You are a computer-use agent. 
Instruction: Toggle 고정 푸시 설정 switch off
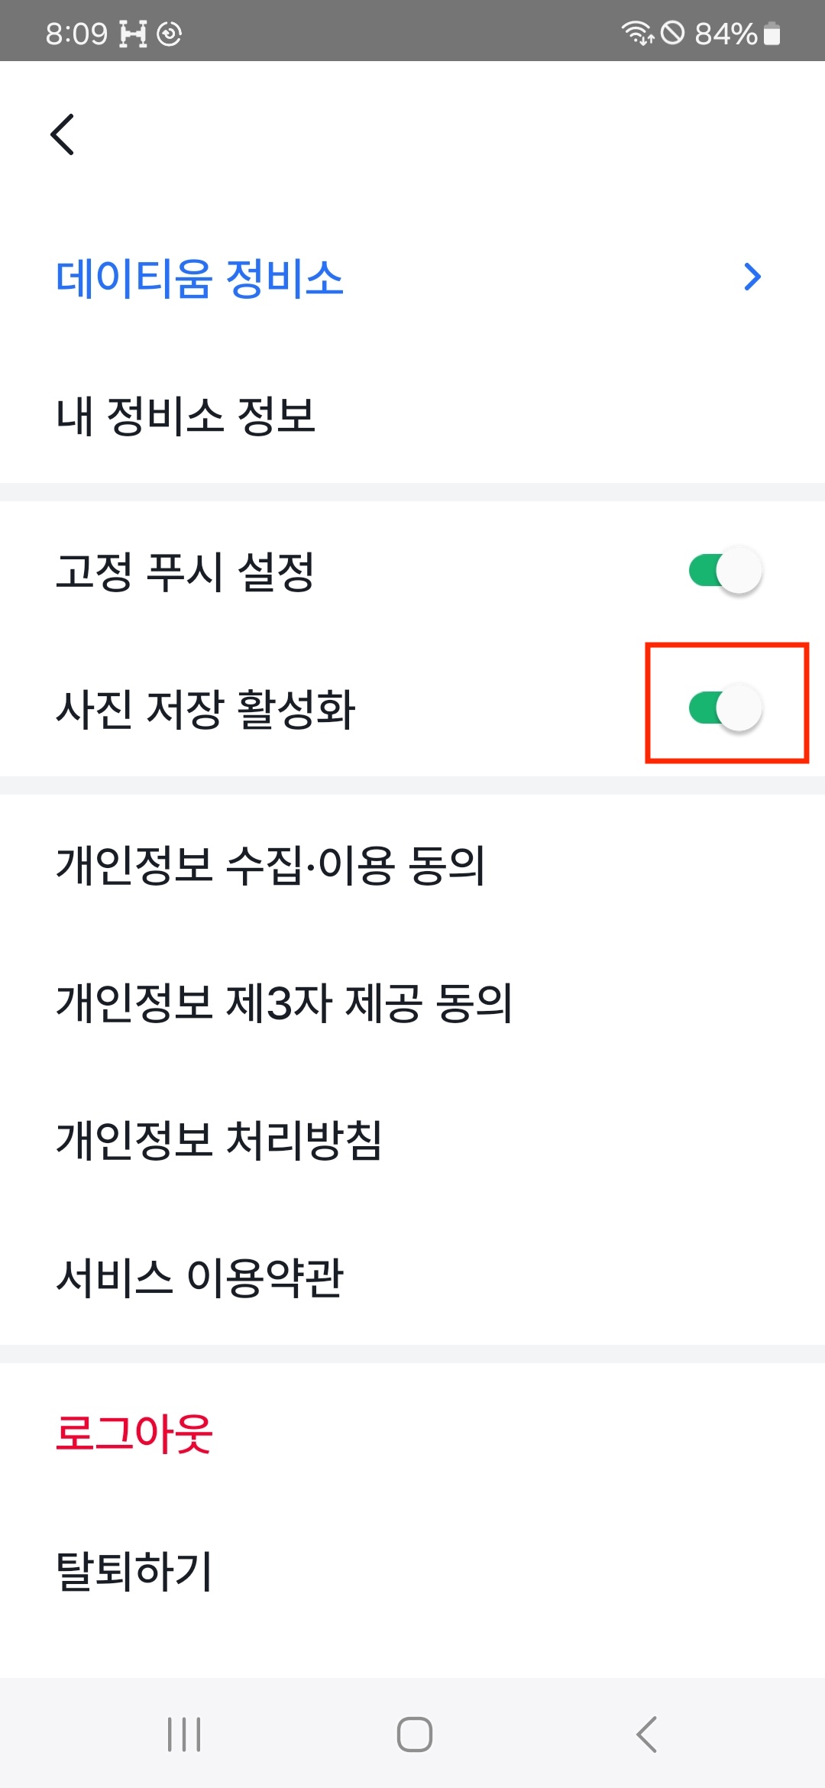(725, 570)
